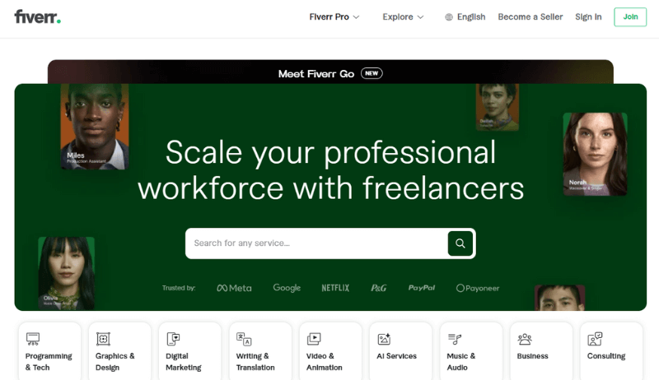Select the partially visible bottom-right male portrait

point(559,298)
